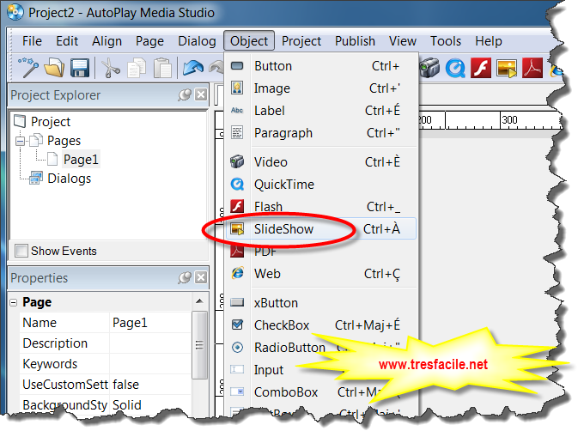Collapse the Page properties group

14,303
